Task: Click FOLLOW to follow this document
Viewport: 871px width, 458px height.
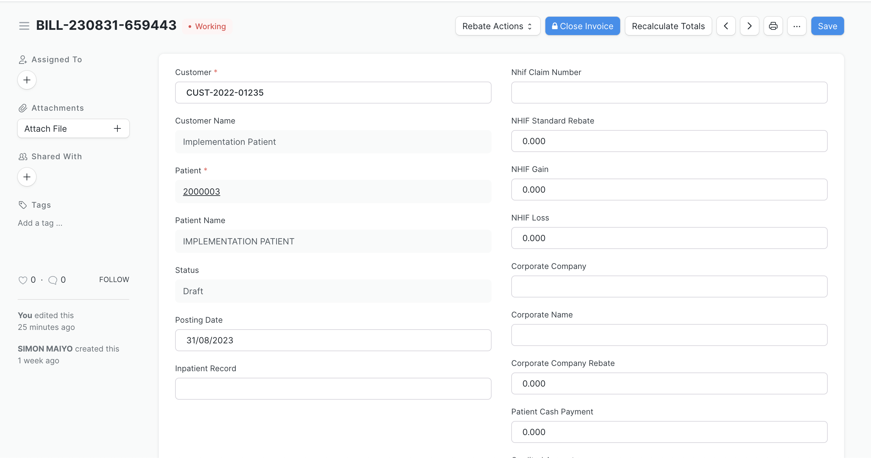Action: click(114, 279)
